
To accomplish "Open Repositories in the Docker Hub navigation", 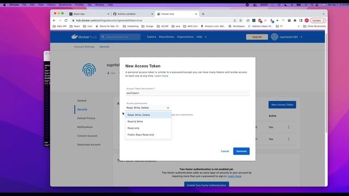I will click(x=166, y=37).
